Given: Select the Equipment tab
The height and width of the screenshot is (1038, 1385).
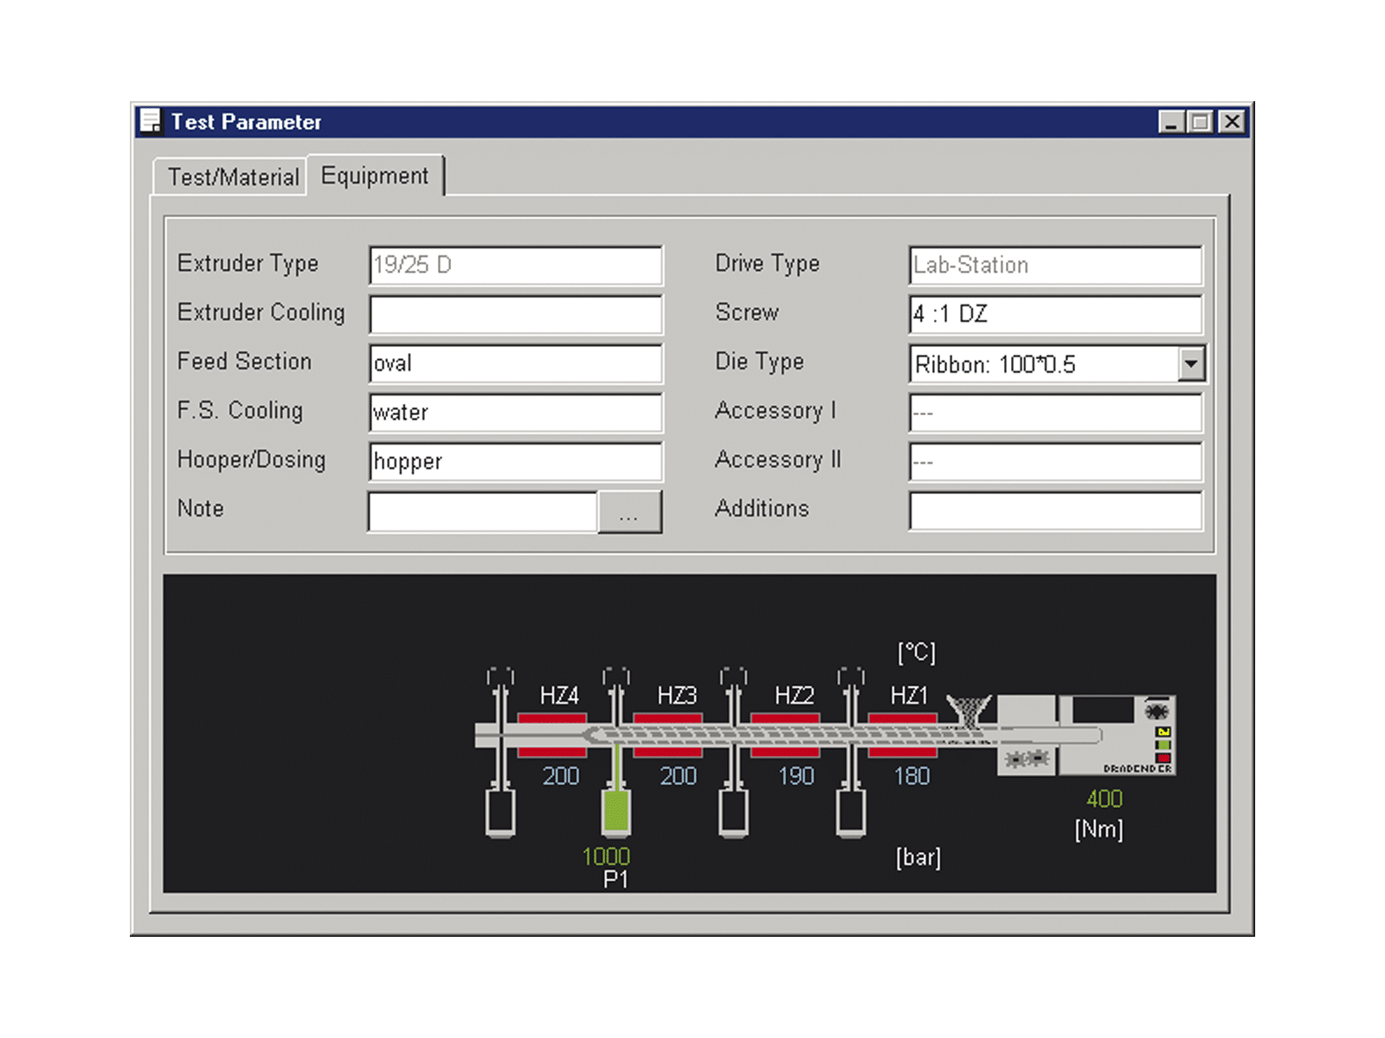Looking at the screenshot, I should click(x=374, y=176).
